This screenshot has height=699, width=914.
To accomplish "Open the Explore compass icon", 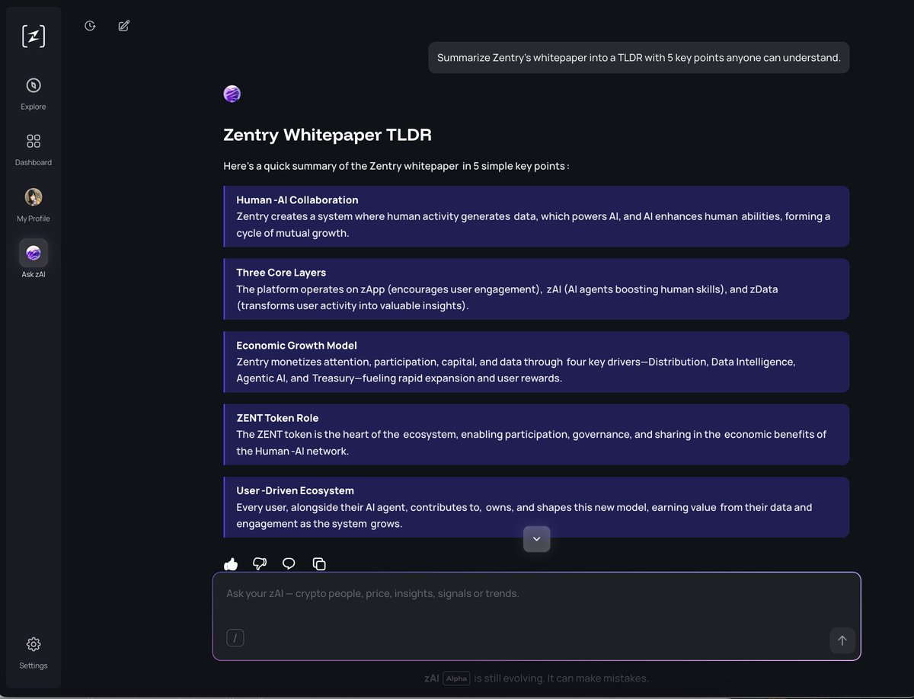I will pos(34,85).
